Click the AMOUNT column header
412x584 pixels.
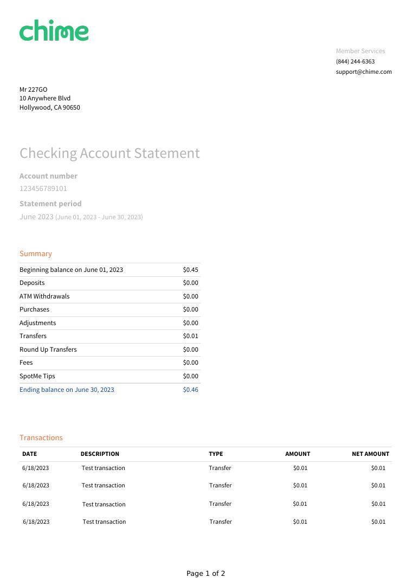coord(298,454)
